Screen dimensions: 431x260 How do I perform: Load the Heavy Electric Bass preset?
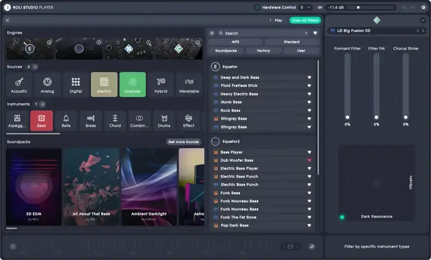pyautogui.click(x=263, y=94)
